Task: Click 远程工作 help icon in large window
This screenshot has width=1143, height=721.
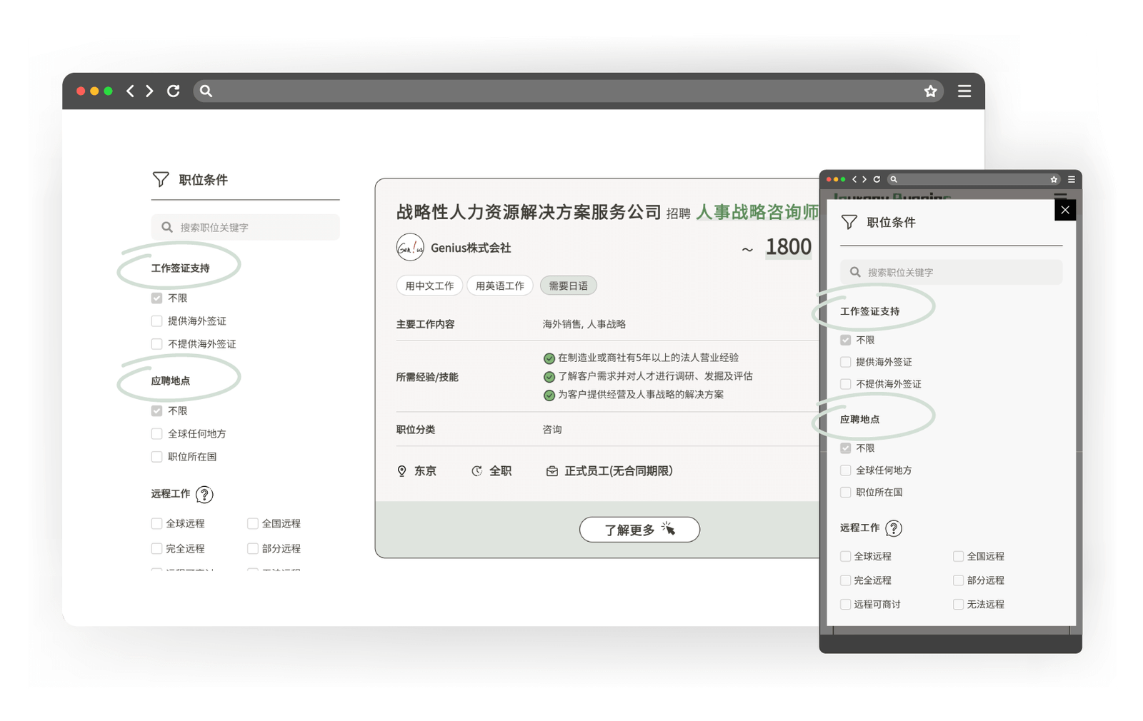Action: tap(204, 494)
